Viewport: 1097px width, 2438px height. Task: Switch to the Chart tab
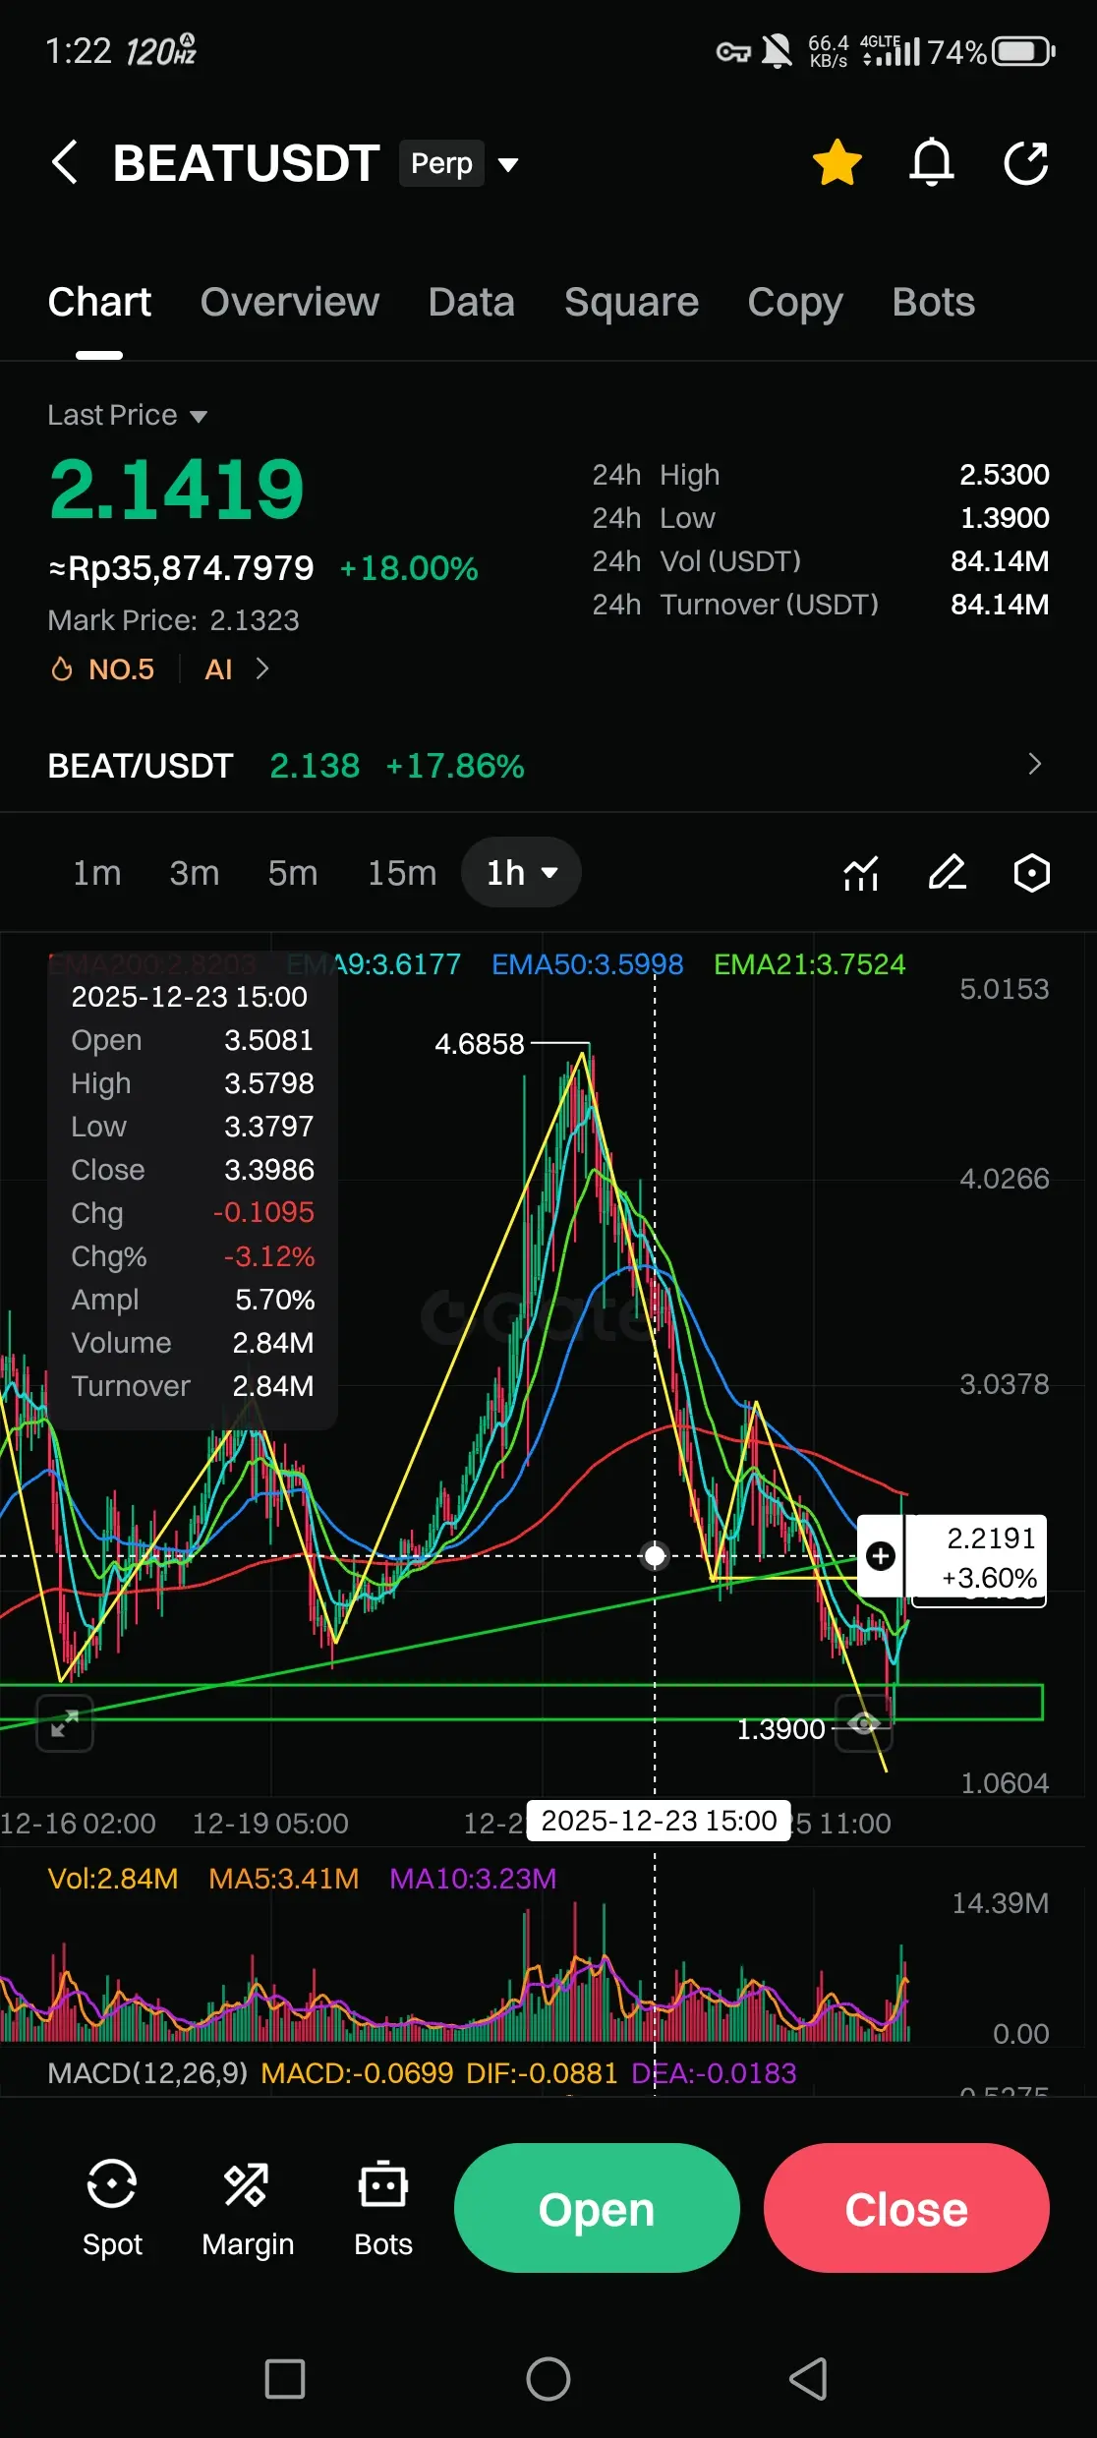pyautogui.click(x=99, y=303)
